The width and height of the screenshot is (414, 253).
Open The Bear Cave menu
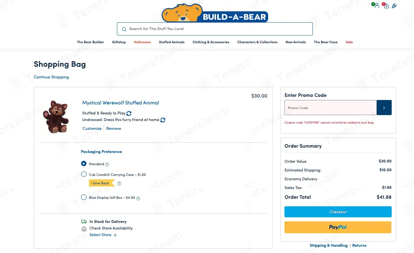[x=326, y=42]
